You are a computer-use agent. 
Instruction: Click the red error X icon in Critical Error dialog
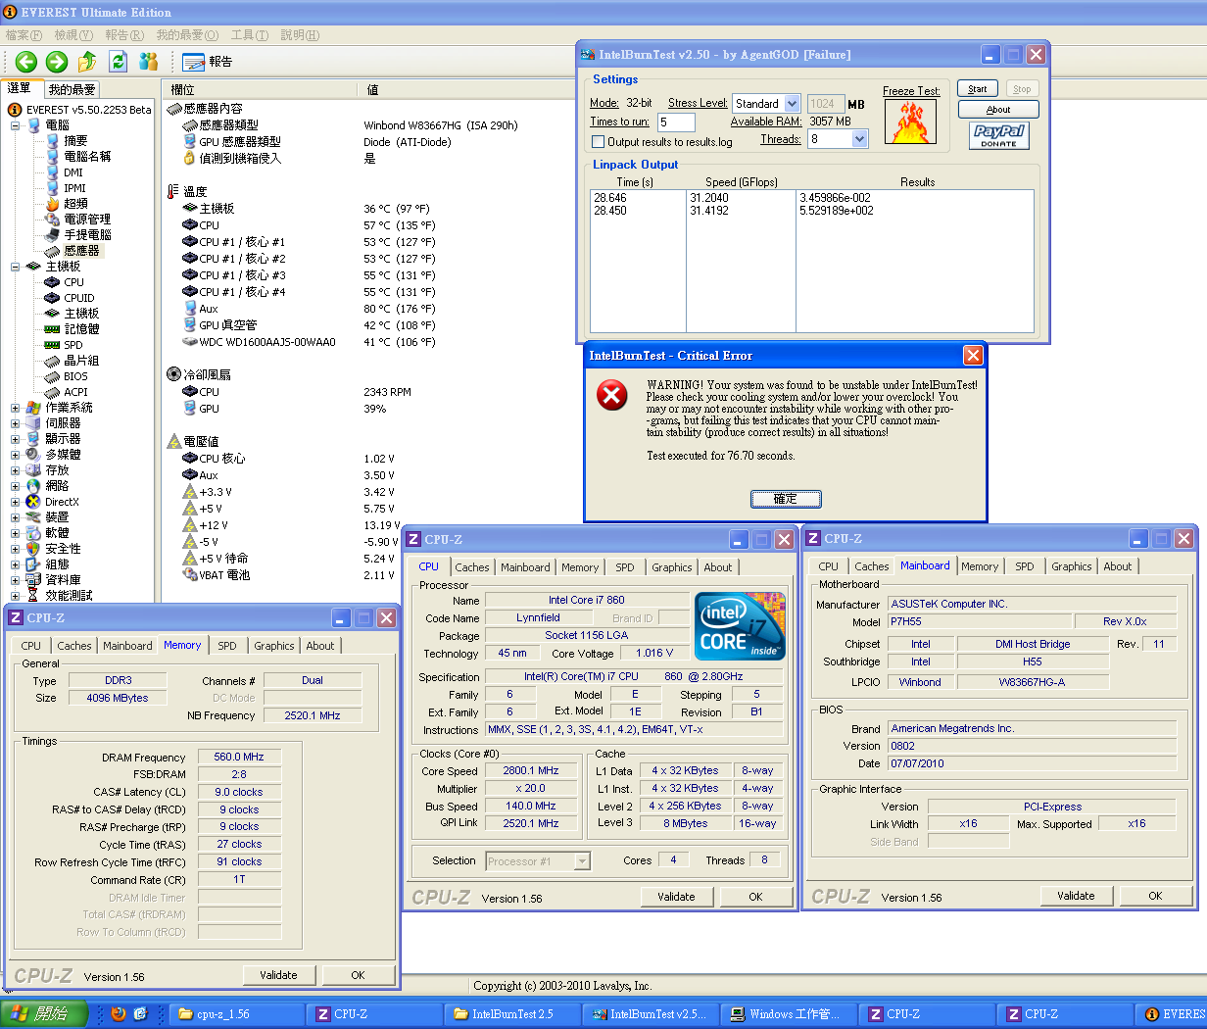612,396
